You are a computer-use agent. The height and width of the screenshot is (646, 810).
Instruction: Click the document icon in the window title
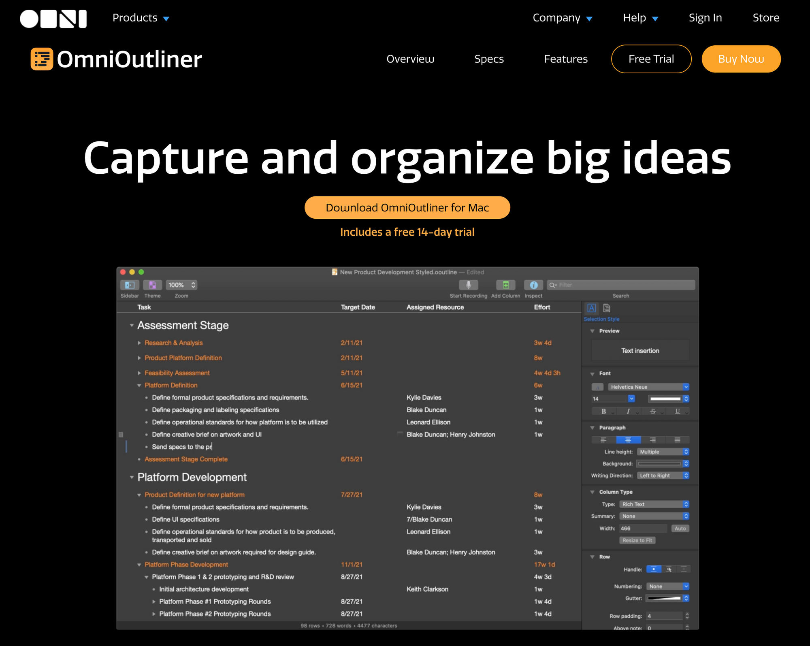pyautogui.click(x=335, y=272)
